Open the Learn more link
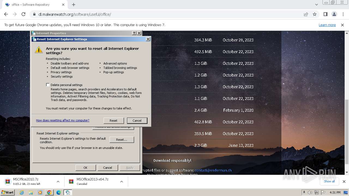349x196 pixels. [x=327, y=25]
